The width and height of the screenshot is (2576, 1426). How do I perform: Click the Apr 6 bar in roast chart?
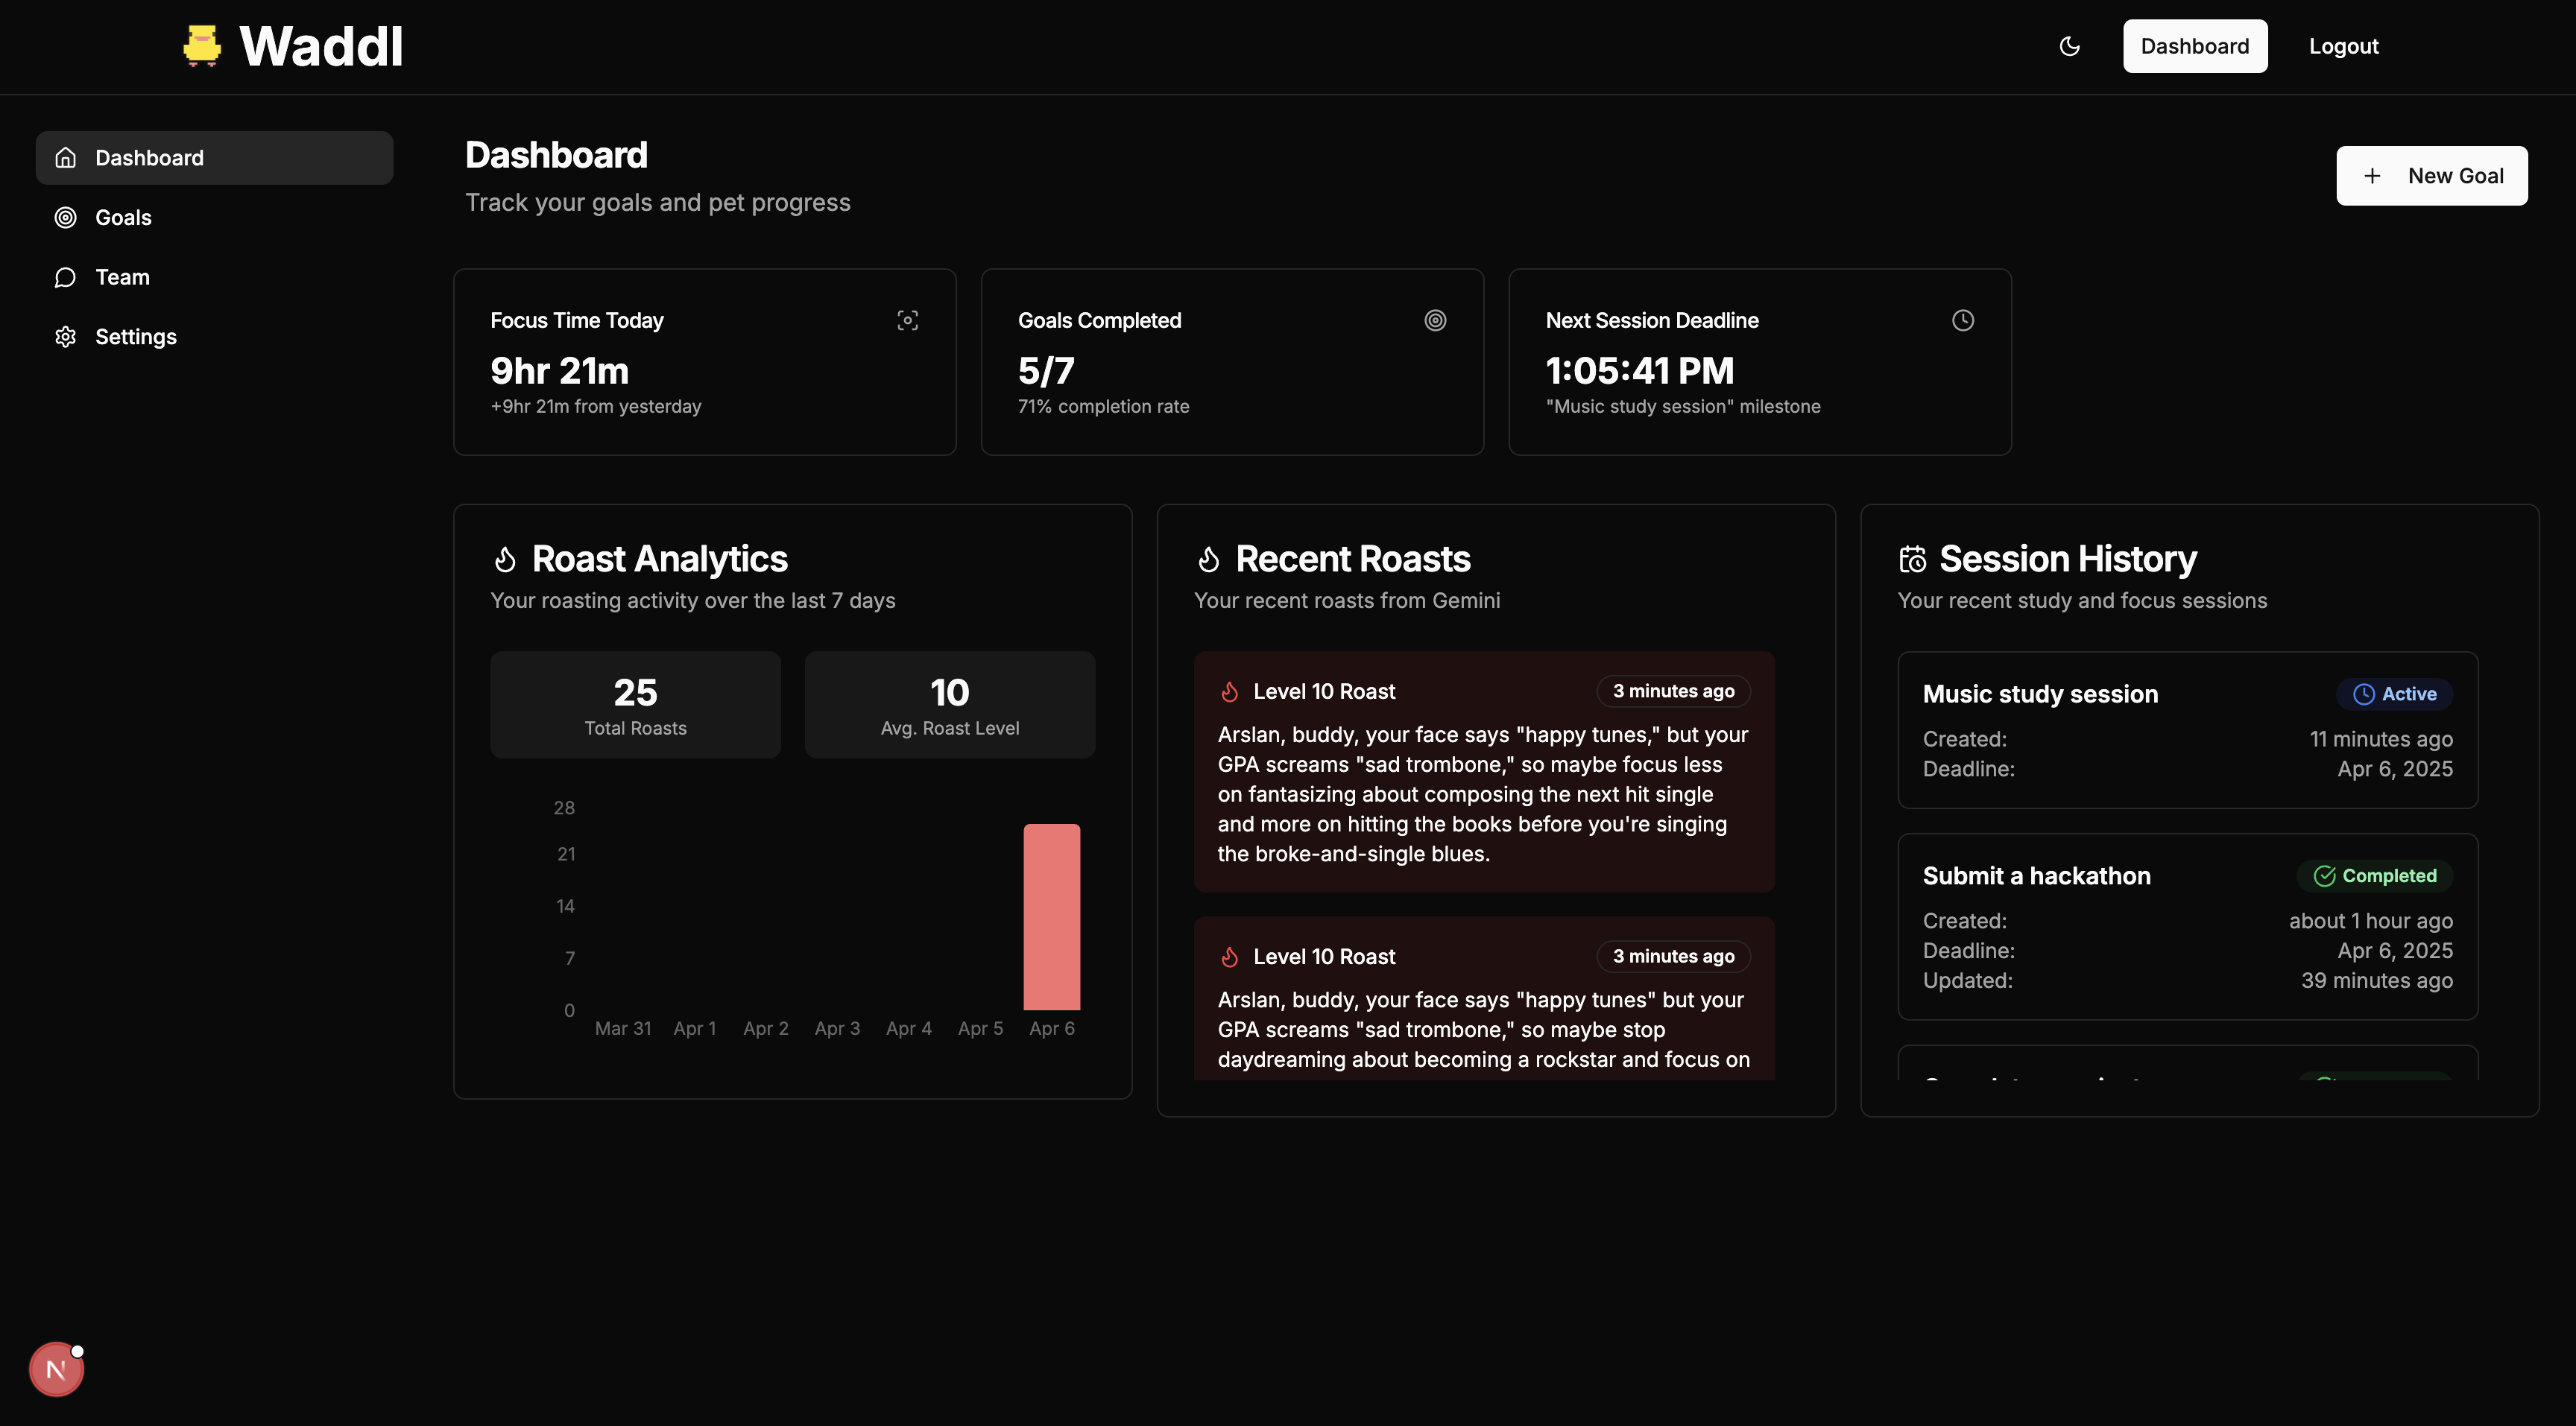[1051, 916]
